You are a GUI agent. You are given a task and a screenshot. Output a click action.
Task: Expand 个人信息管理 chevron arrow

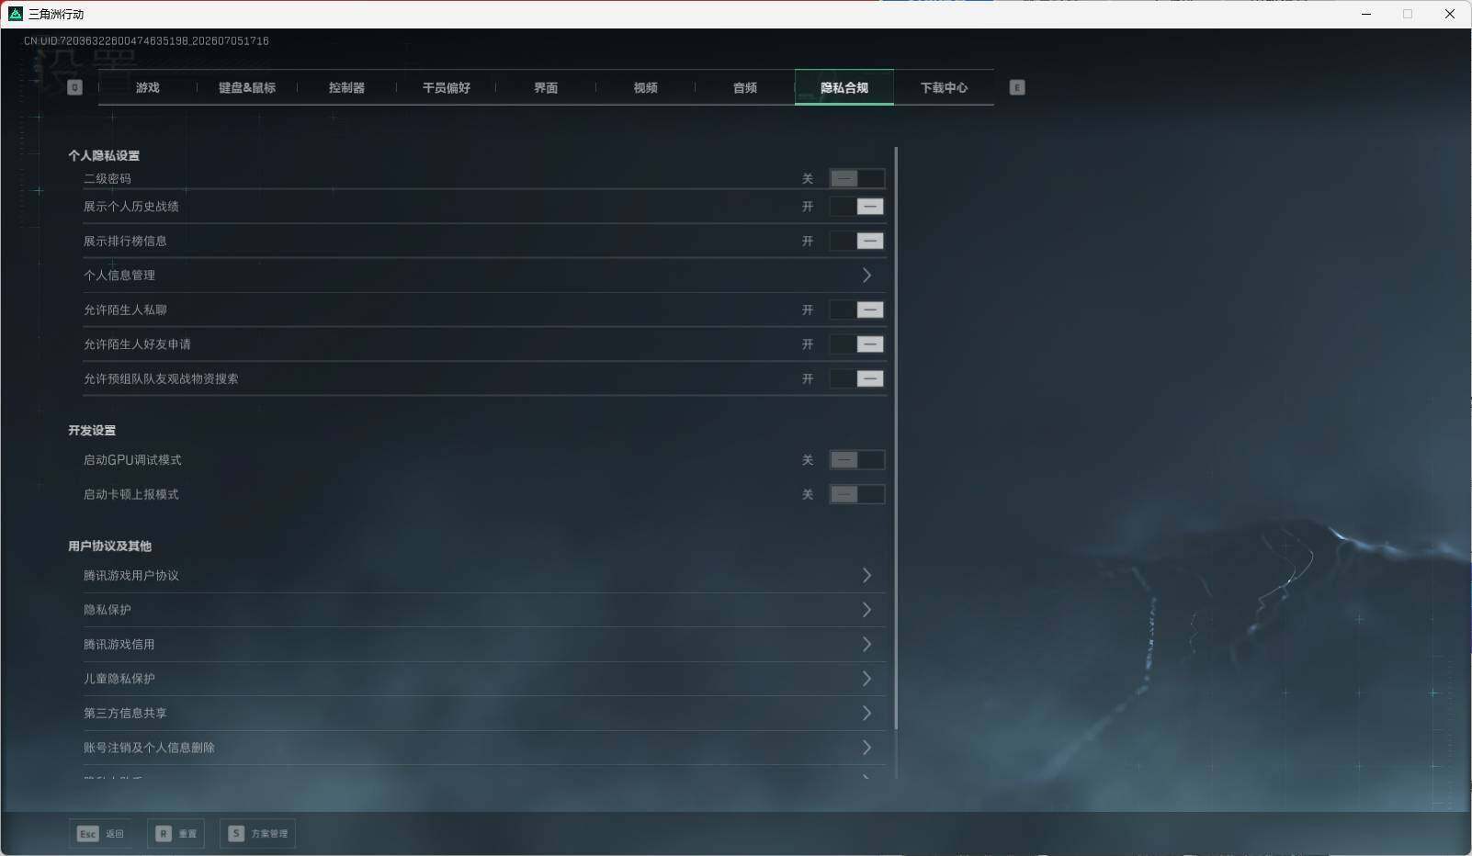866,275
